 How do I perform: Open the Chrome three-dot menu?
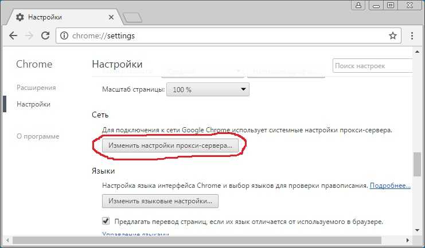412,36
